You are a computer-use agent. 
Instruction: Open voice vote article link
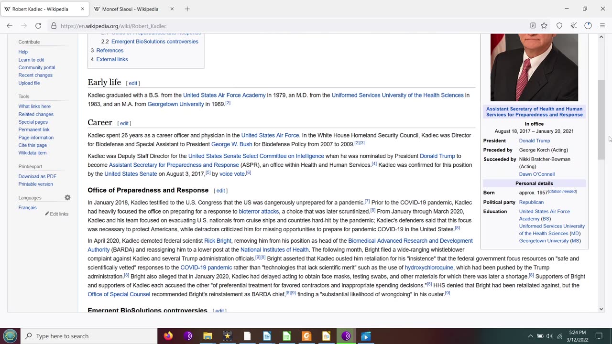click(x=232, y=174)
